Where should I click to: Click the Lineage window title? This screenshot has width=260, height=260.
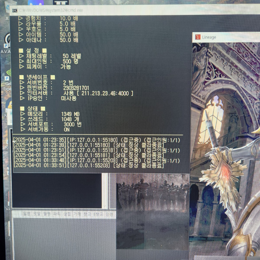click(x=209, y=37)
